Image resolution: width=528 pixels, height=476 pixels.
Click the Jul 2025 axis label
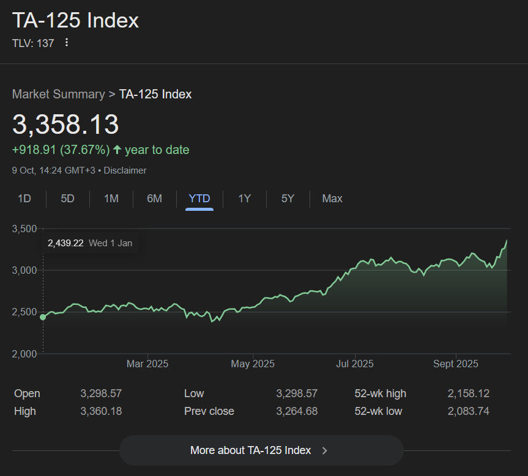[x=355, y=364]
